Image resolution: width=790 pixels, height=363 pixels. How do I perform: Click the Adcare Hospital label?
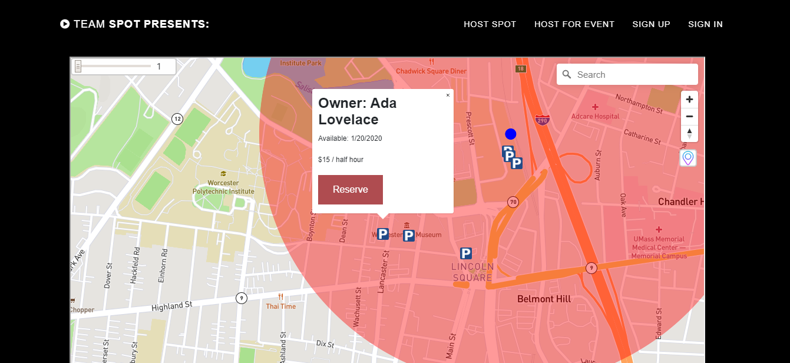(595, 117)
